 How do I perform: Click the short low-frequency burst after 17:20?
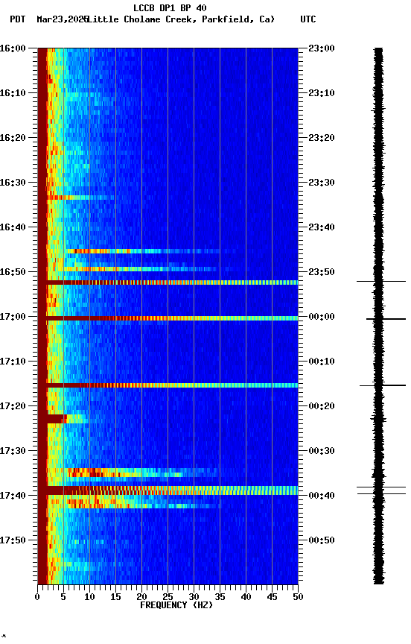(x=57, y=419)
